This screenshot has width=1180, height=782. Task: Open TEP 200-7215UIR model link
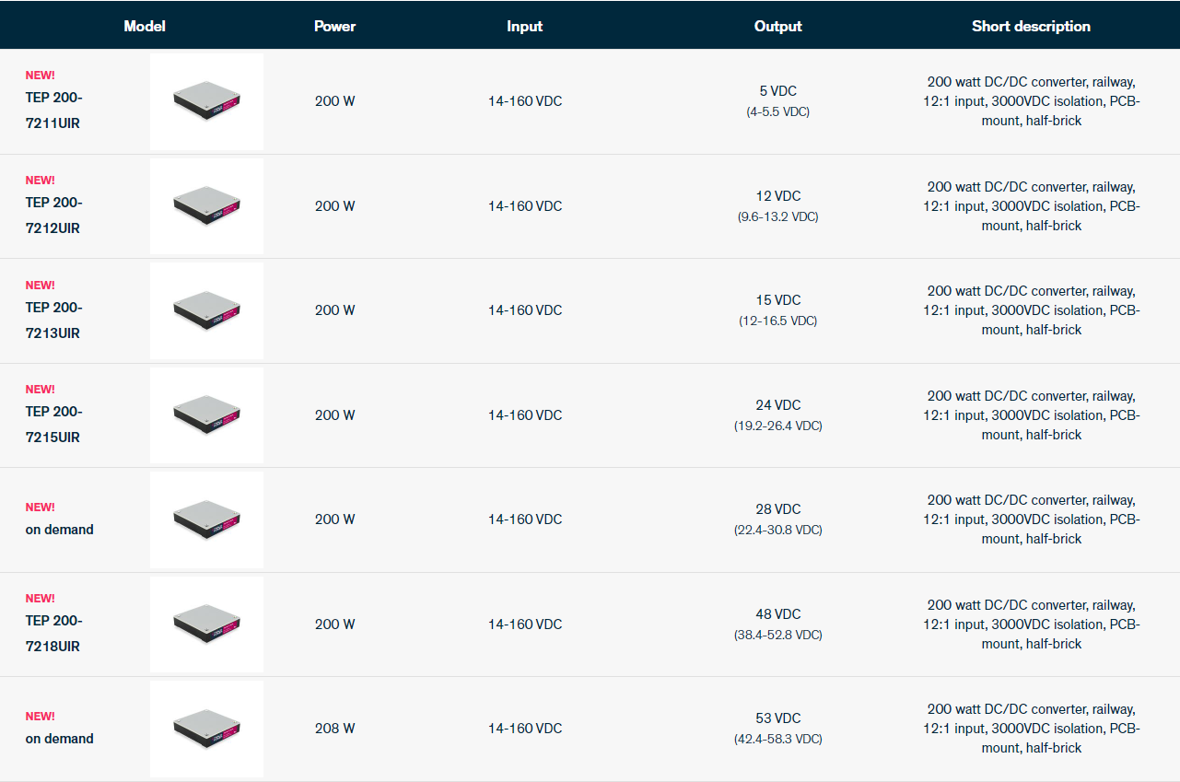[54, 424]
